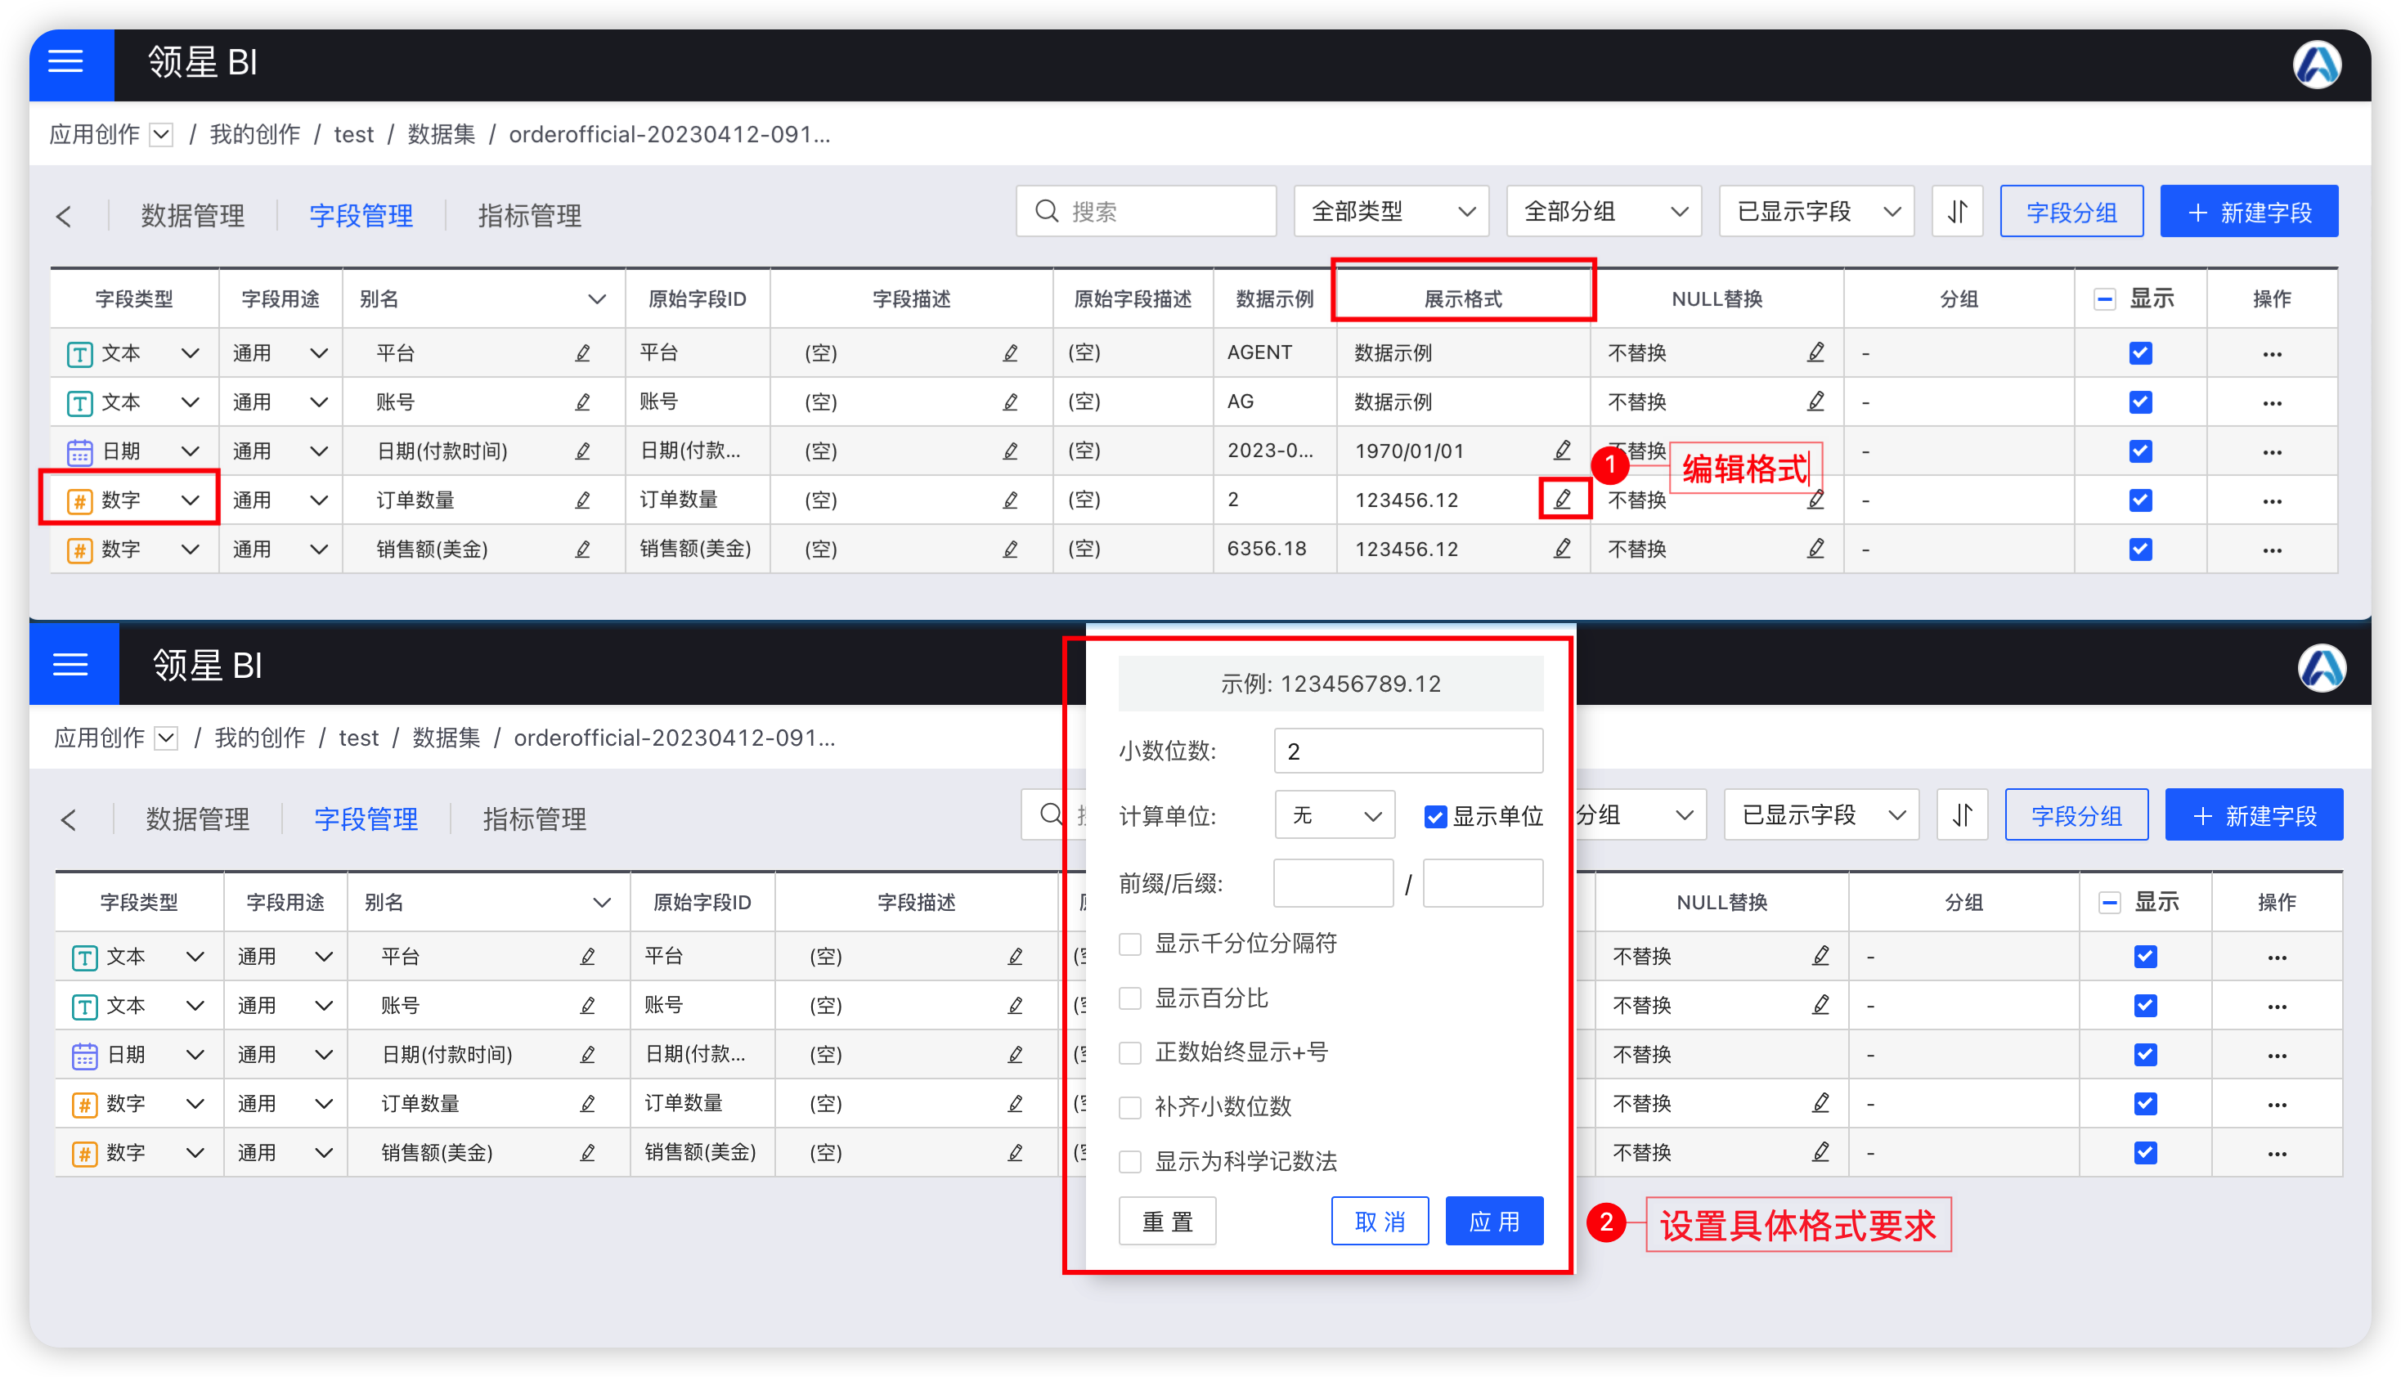Viewport: 2401px width, 1377px height.
Task: Switch to 字段管理 tab in top panel
Action: point(361,216)
